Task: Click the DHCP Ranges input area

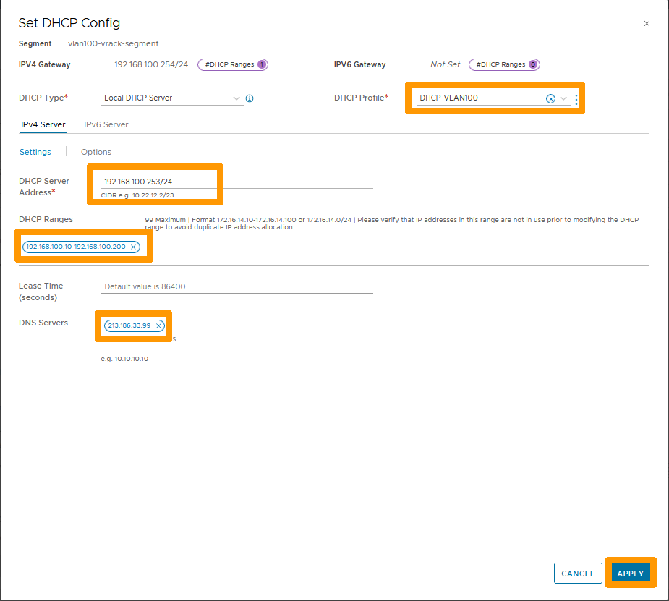Action: coord(253,246)
